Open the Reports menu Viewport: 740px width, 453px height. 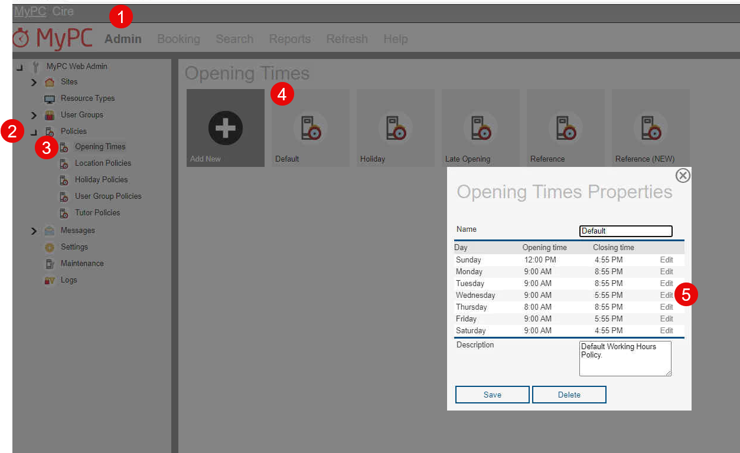289,39
